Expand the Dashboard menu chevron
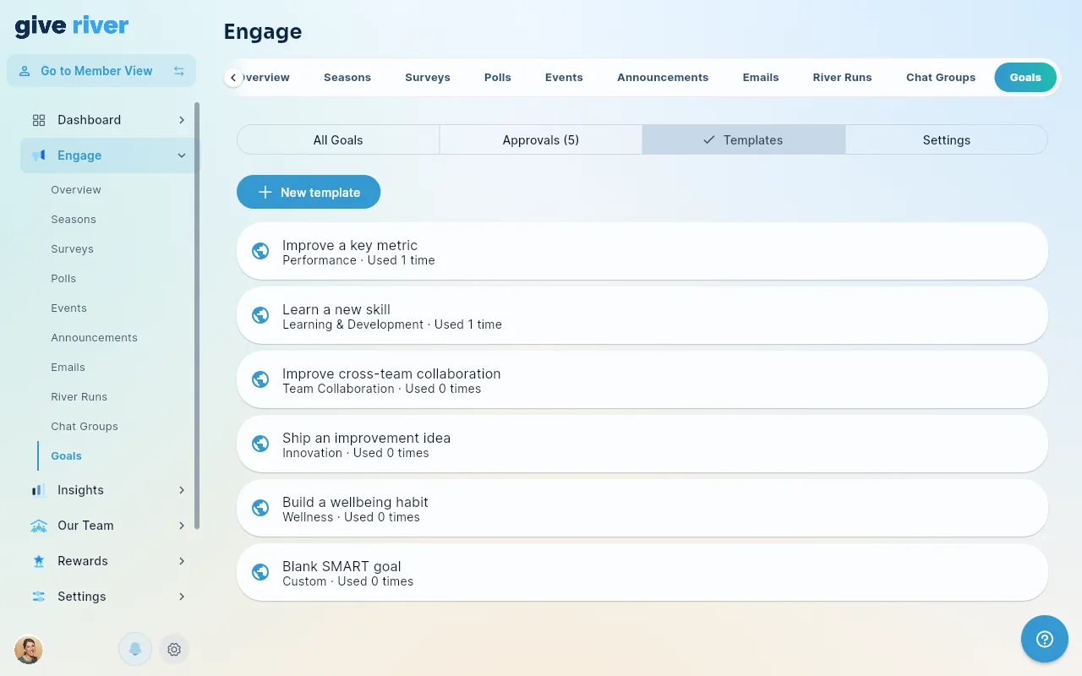This screenshot has height=676, width=1082. 182,120
